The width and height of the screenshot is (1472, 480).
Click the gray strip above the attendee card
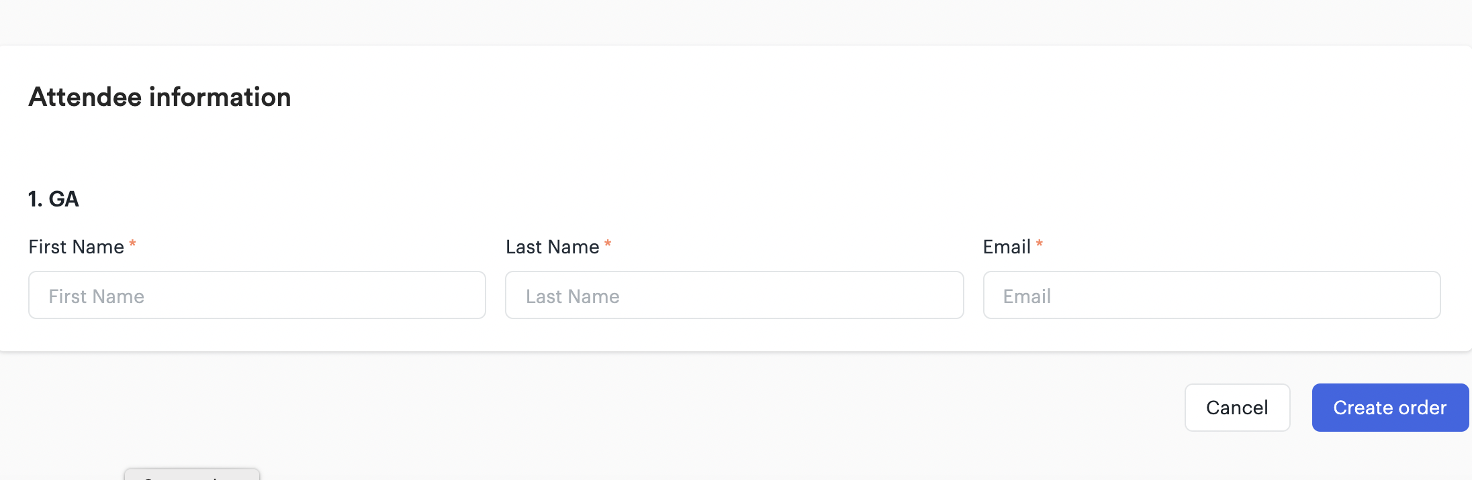click(736, 21)
